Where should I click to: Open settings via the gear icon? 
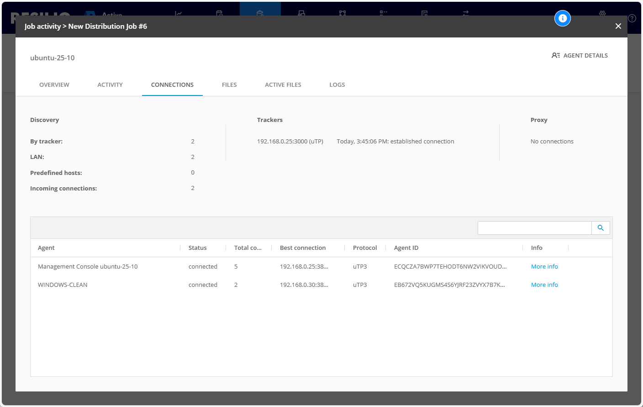(602, 13)
